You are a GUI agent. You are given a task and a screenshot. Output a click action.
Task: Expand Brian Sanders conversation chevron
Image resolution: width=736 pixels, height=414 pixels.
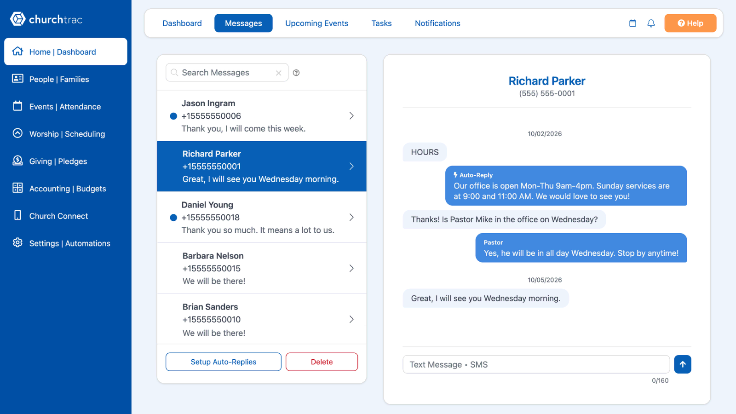351,319
